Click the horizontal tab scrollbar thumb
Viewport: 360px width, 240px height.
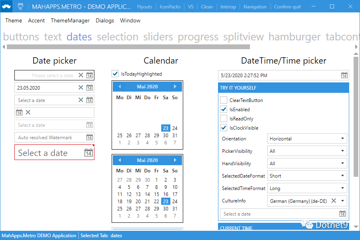(128, 47)
